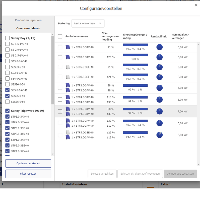The height and width of the screenshot is (201, 200).
Task: Uncheck the SB5.0-1AV-41 inverter
Action: coord(8,90)
